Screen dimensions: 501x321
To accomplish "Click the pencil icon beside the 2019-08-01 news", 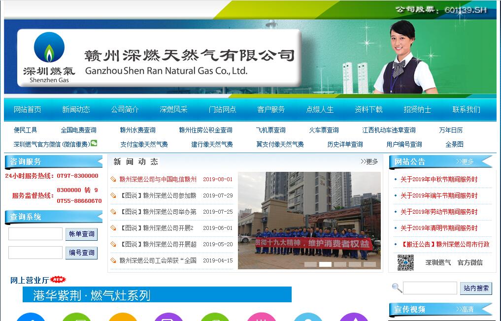I will [113, 179].
